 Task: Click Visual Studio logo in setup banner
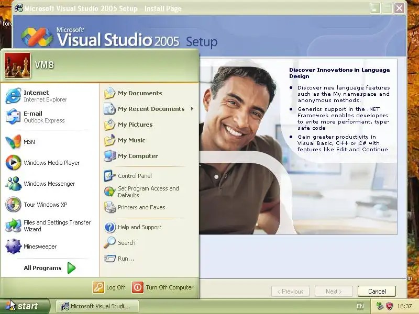(37, 37)
